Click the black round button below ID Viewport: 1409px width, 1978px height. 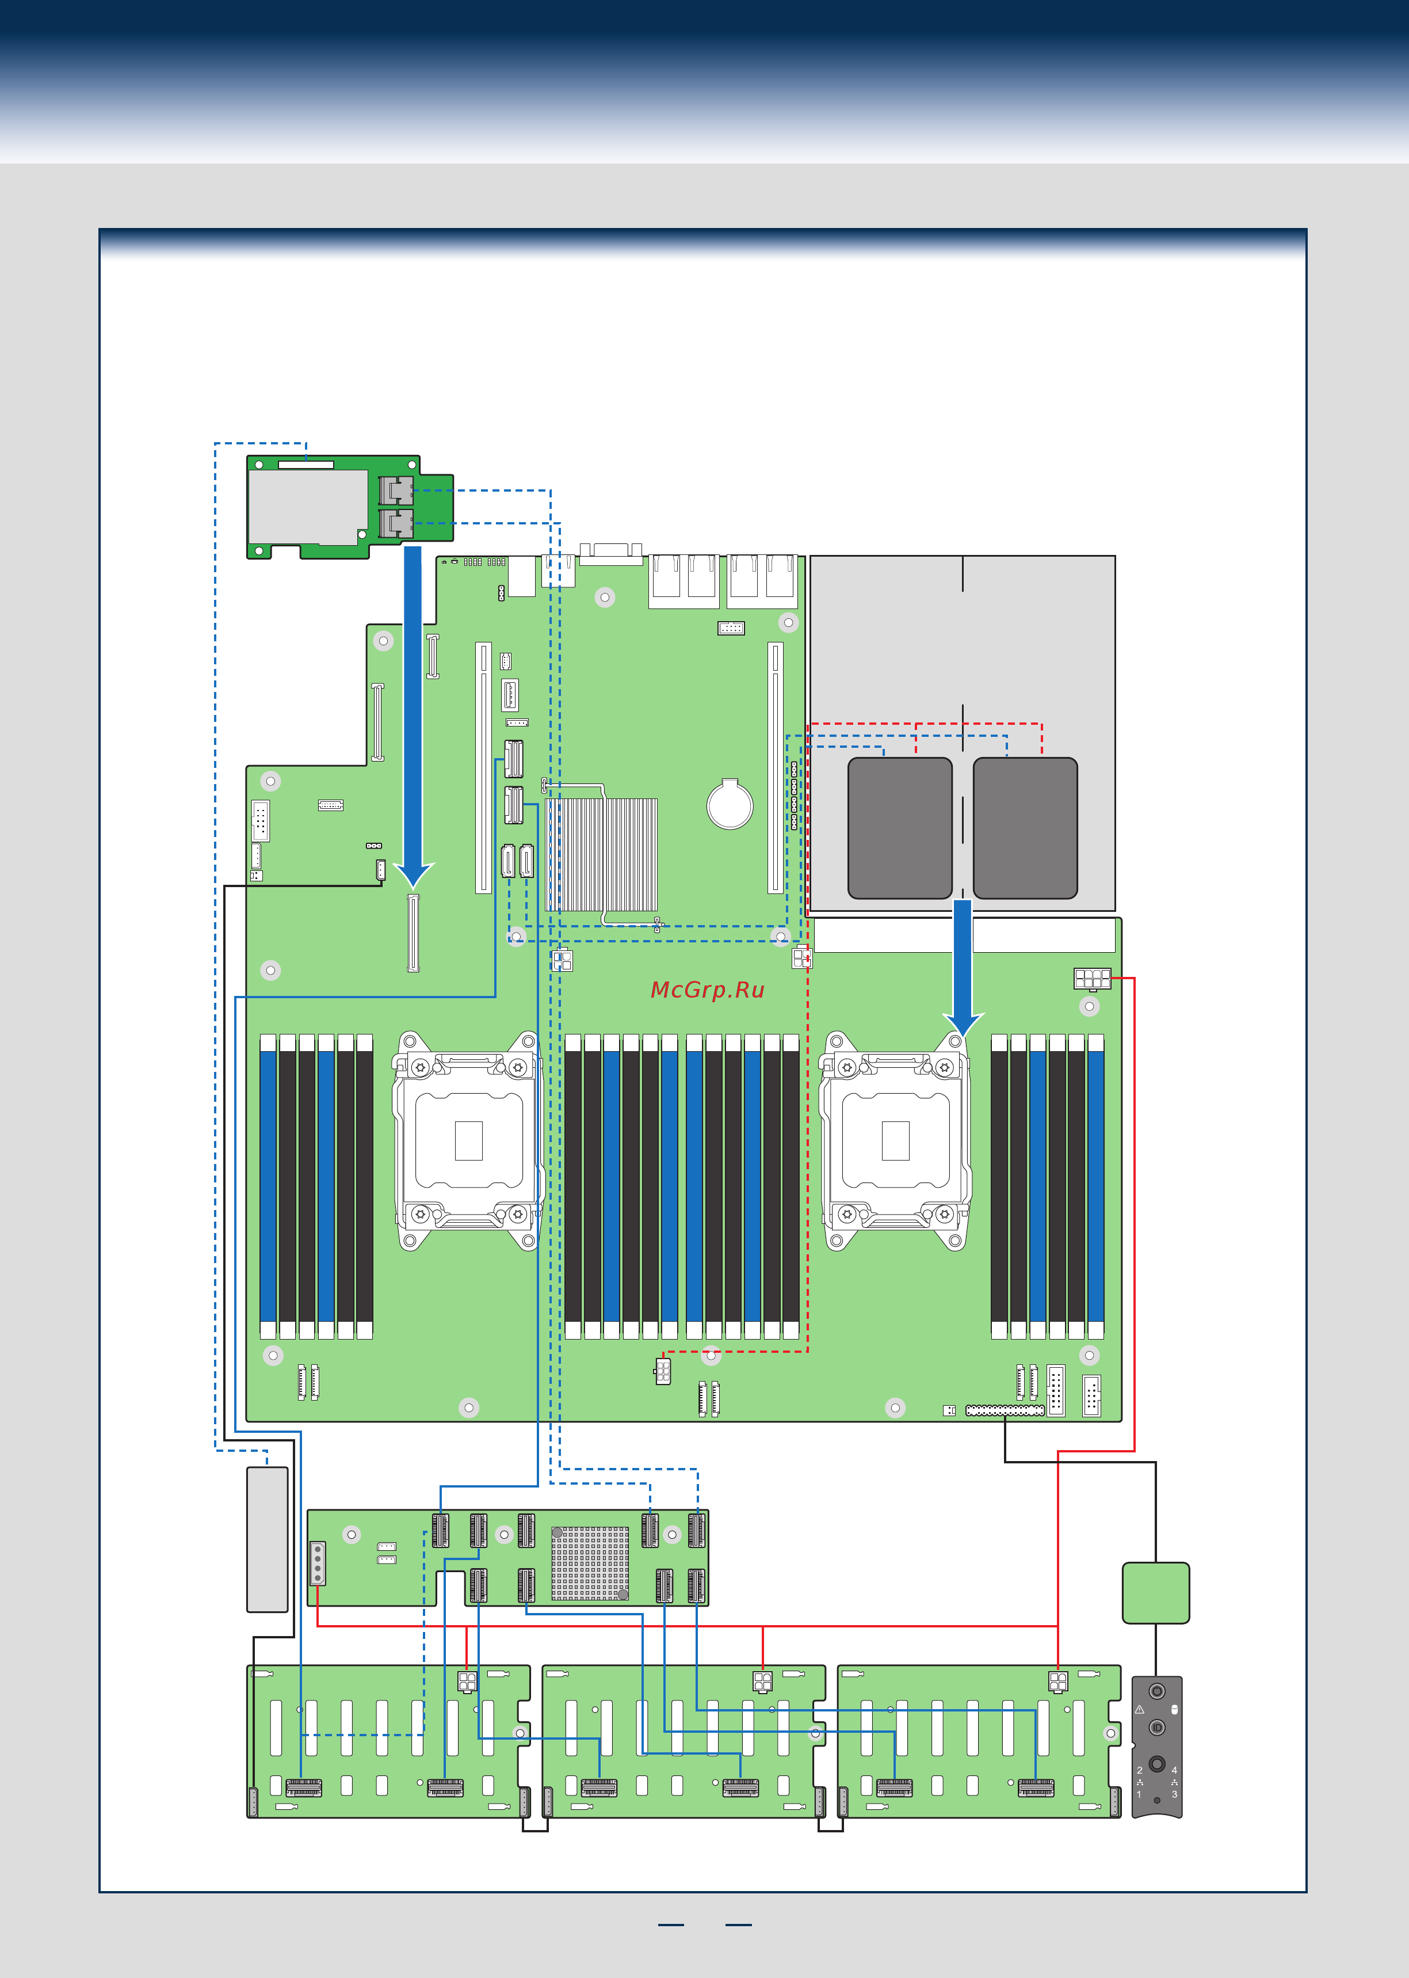pyautogui.click(x=1158, y=1764)
